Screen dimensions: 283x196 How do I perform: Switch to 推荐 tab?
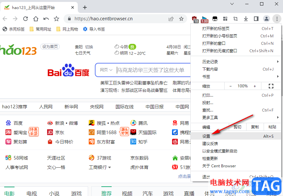(106, 193)
